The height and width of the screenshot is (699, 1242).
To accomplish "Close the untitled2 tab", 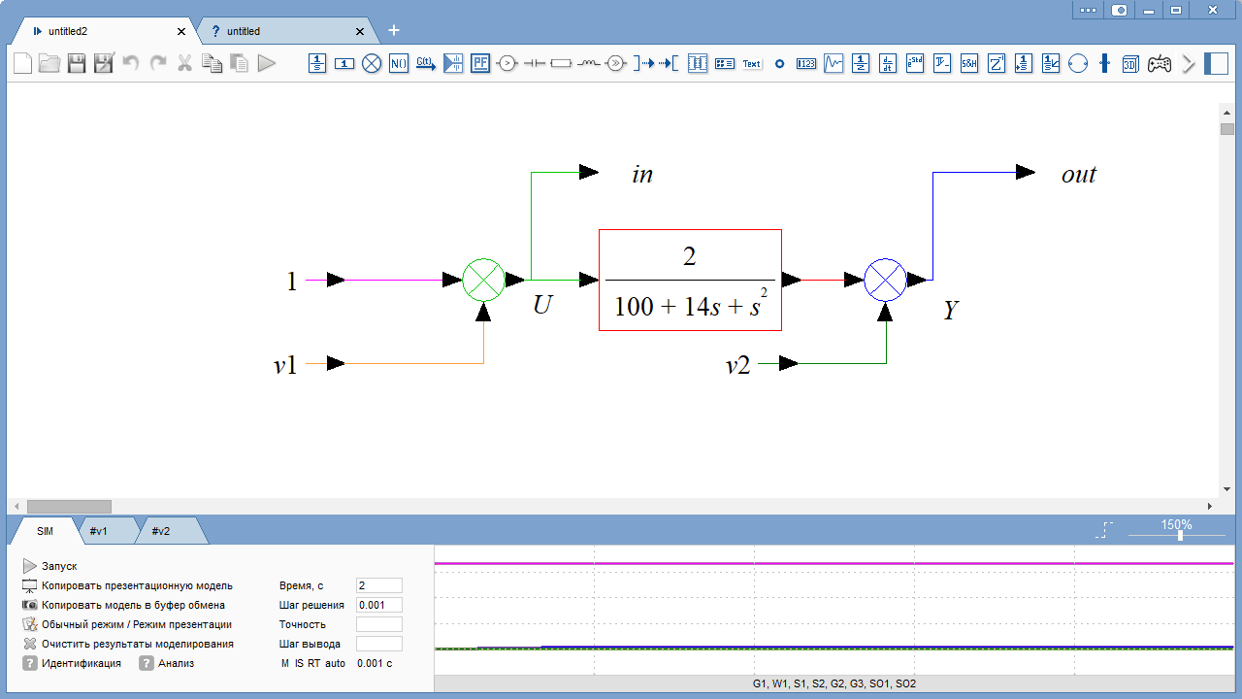I will point(181,31).
